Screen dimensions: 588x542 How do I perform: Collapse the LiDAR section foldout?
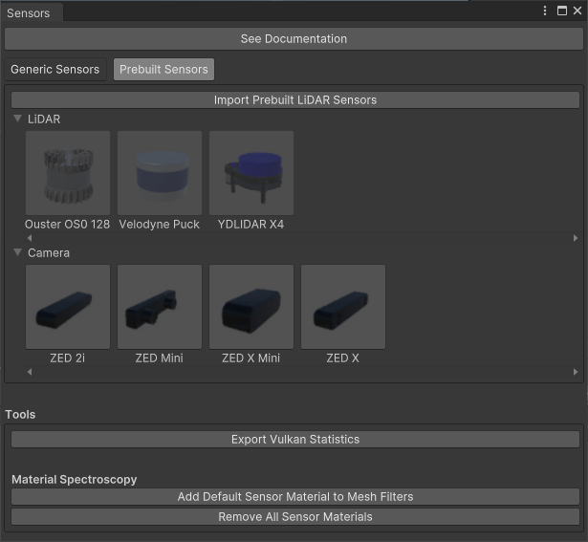[x=17, y=119]
